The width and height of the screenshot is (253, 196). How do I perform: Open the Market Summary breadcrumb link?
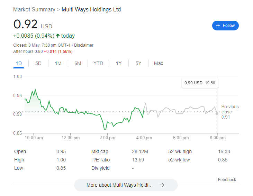point(34,10)
